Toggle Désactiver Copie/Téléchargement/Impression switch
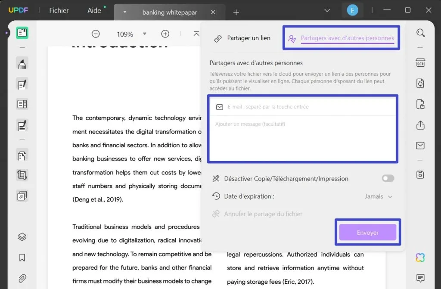 388,178
